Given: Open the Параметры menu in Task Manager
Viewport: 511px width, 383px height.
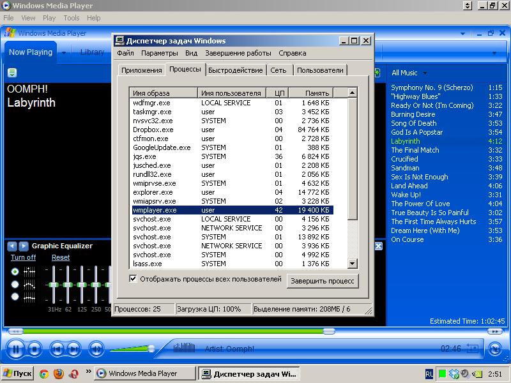Looking at the screenshot, I should pos(160,53).
